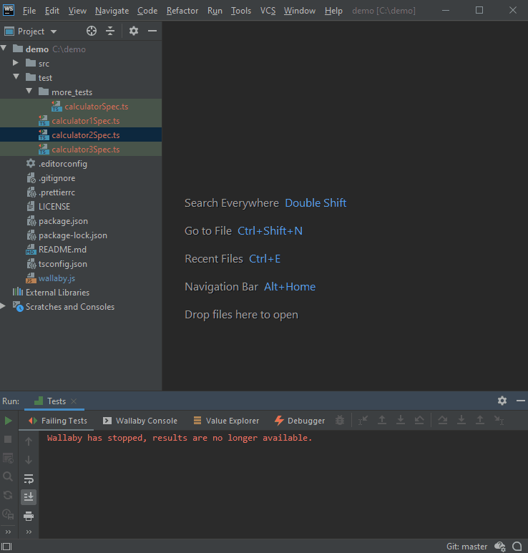This screenshot has height=553, width=528.
Task: Expand Scratches and Consoles node
Action: 4,307
